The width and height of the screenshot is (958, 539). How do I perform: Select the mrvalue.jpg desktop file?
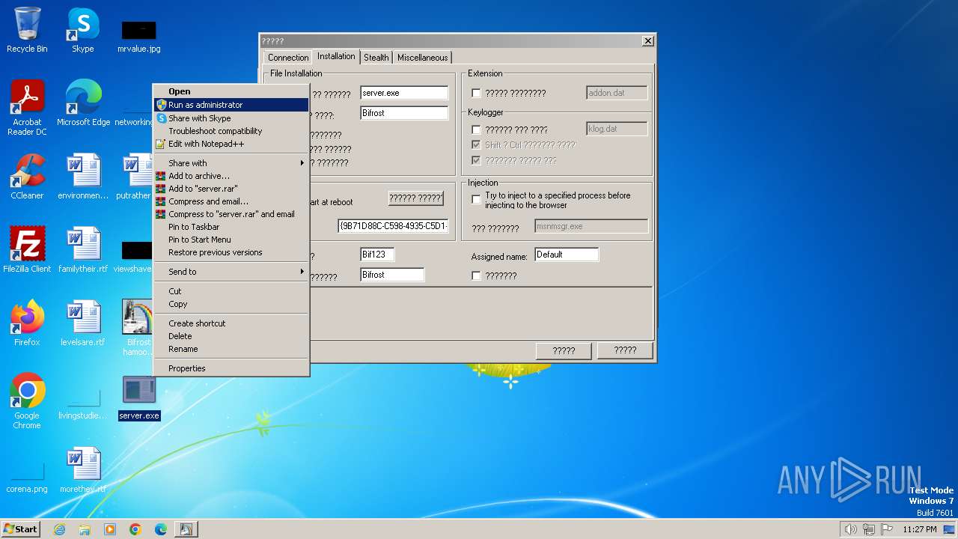click(x=138, y=36)
